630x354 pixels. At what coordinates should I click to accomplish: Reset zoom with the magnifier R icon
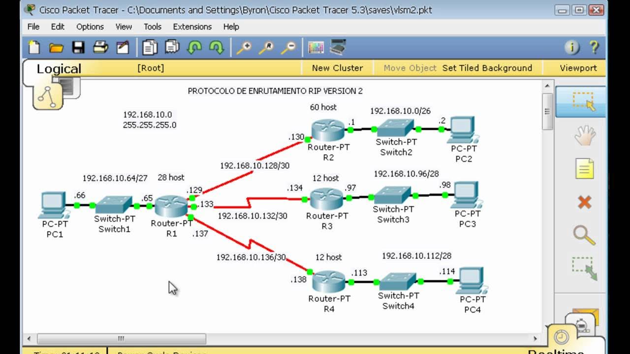pos(266,47)
